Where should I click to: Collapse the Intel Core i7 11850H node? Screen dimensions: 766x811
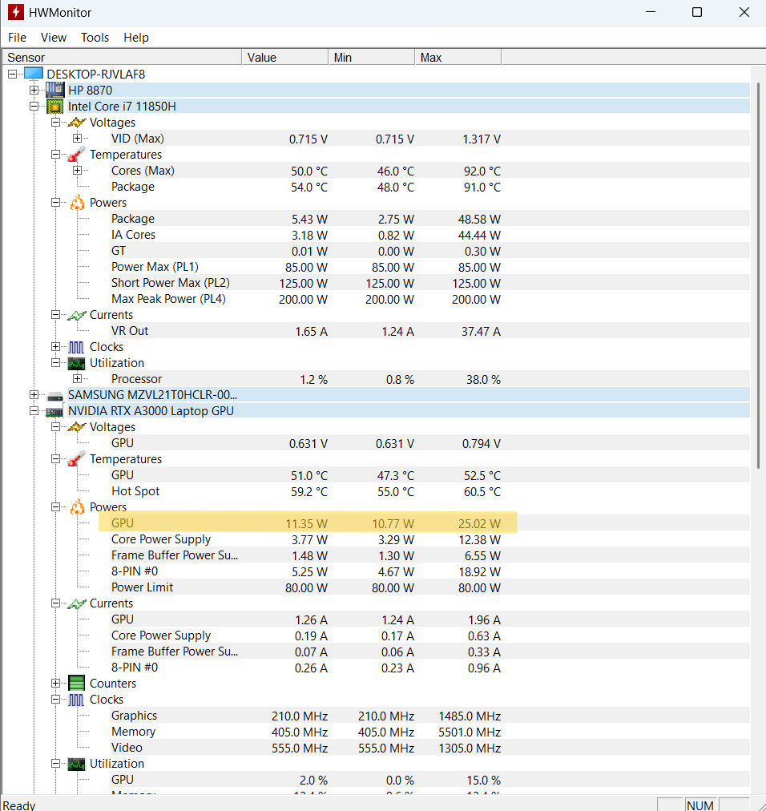coord(34,106)
